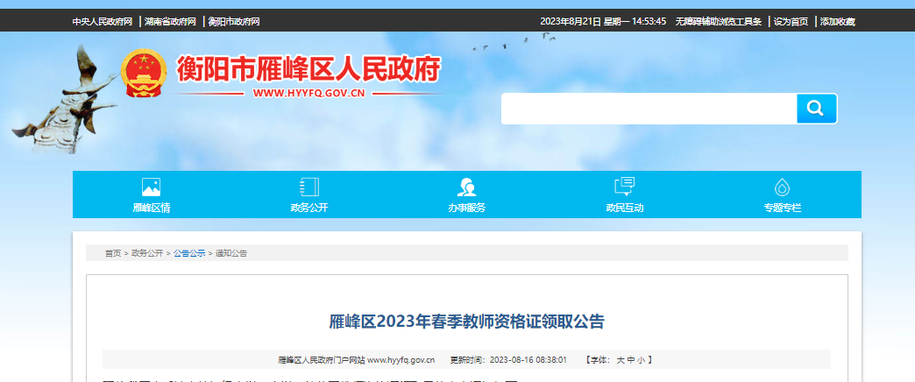This screenshot has width=915, height=382.
Task: Select 政务公开 in breadcrumb trail
Action: tap(147, 253)
